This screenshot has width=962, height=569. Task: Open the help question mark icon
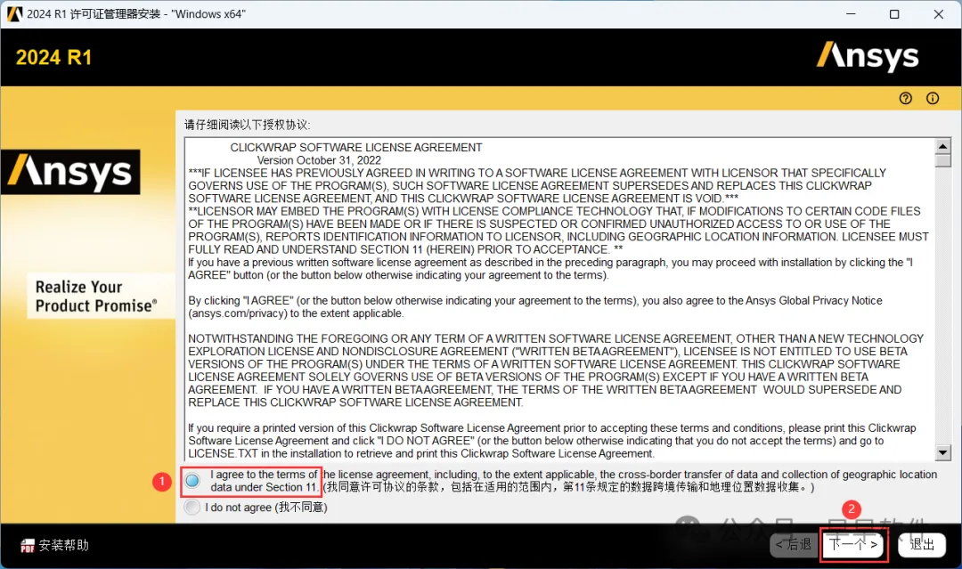906,98
